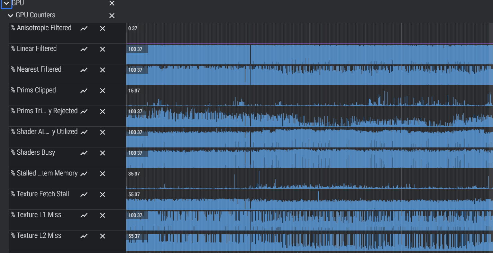Select the % Shaders Busy track name
This screenshot has width=493, height=253.
pos(33,152)
